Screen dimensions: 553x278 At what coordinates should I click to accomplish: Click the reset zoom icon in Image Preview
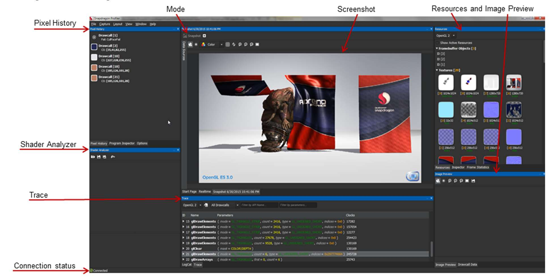pos(461,181)
